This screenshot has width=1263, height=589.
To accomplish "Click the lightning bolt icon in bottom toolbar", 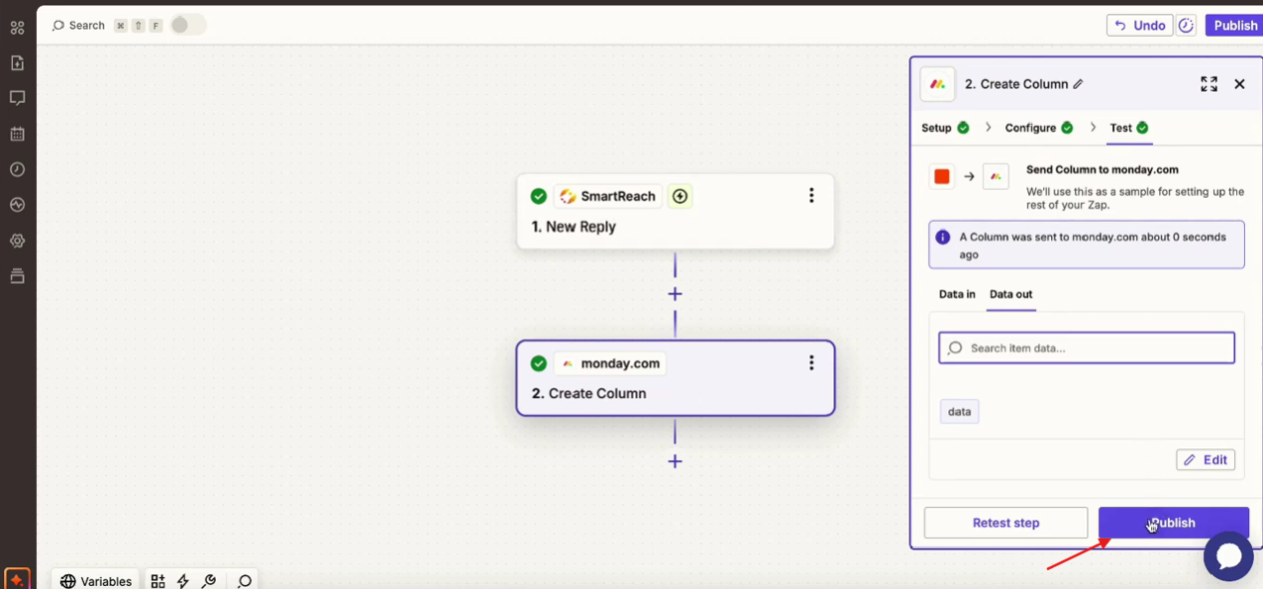I will [183, 581].
